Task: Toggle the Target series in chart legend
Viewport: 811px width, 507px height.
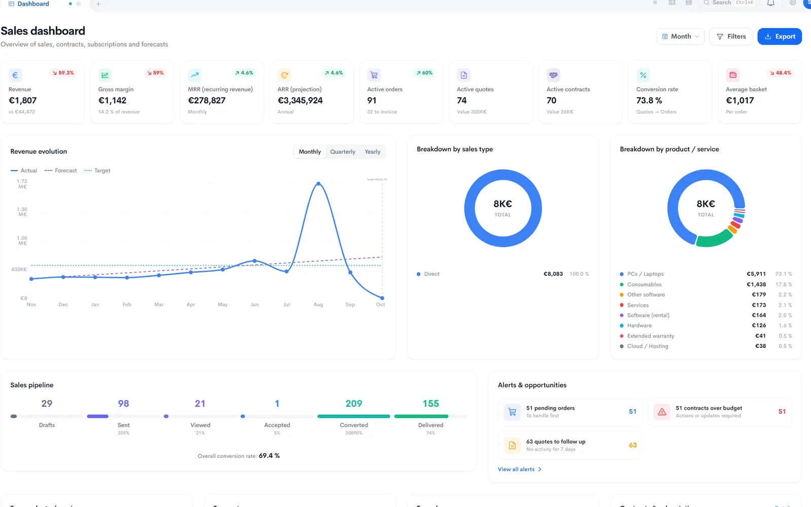Action: point(97,171)
